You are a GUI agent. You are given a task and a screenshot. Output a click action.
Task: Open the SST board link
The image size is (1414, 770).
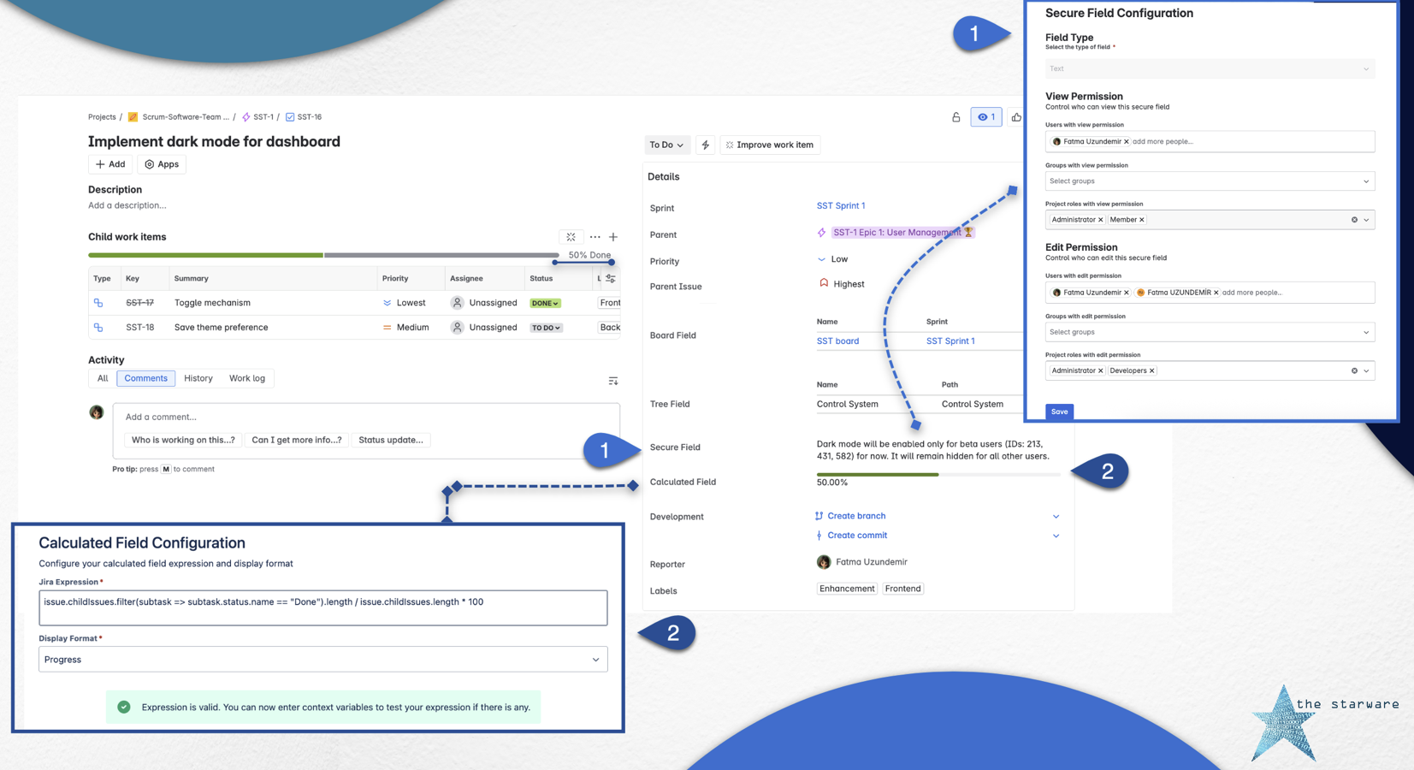[837, 341]
